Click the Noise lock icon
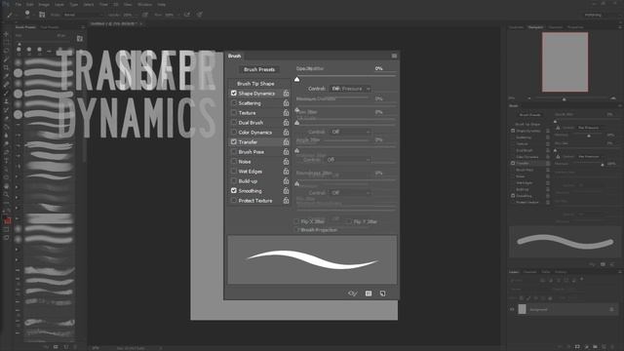Image resolution: width=624 pixels, height=351 pixels. pos(286,162)
